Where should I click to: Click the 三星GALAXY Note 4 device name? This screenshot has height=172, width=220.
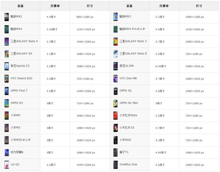[x=24, y=41]
